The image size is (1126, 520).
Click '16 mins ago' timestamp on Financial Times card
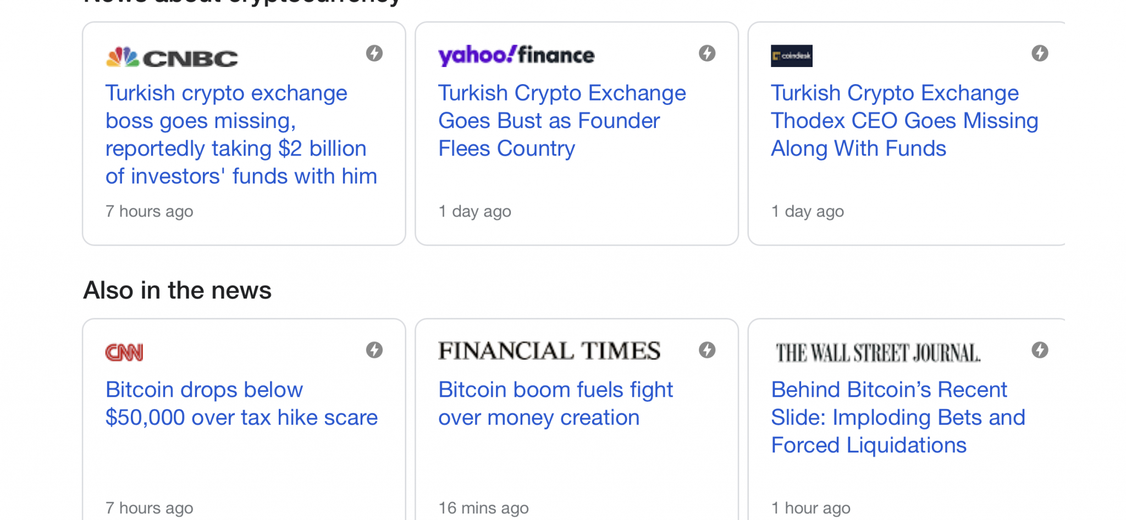pos(483,508)
